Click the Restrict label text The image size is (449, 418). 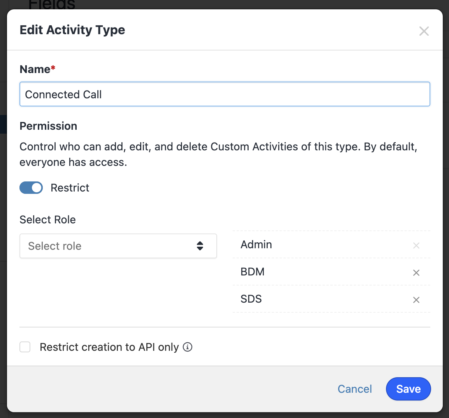70,188
